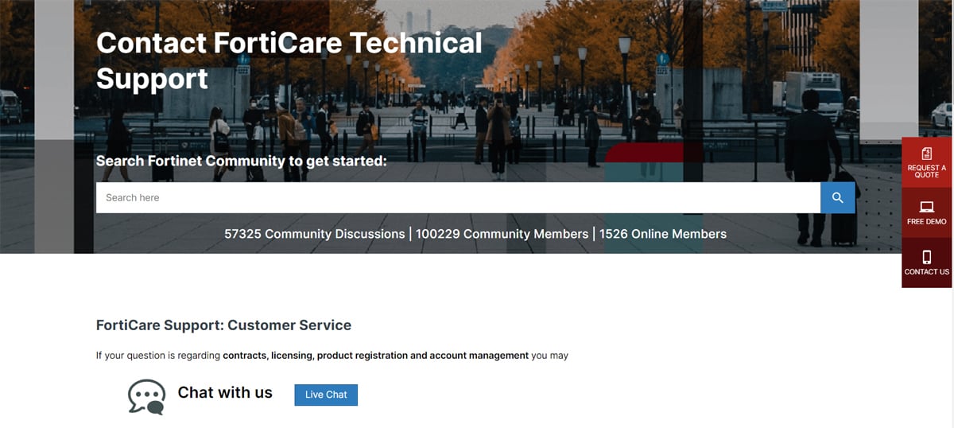The height and width of the screenshot is (428, 954).
Task: Click the magnifying glass search button
Action: pyautogui.click(x=837, y=198)
